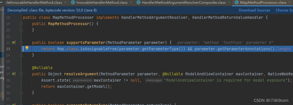Click the class icon on the MapMethodProcessor tab

pos(237,3)
